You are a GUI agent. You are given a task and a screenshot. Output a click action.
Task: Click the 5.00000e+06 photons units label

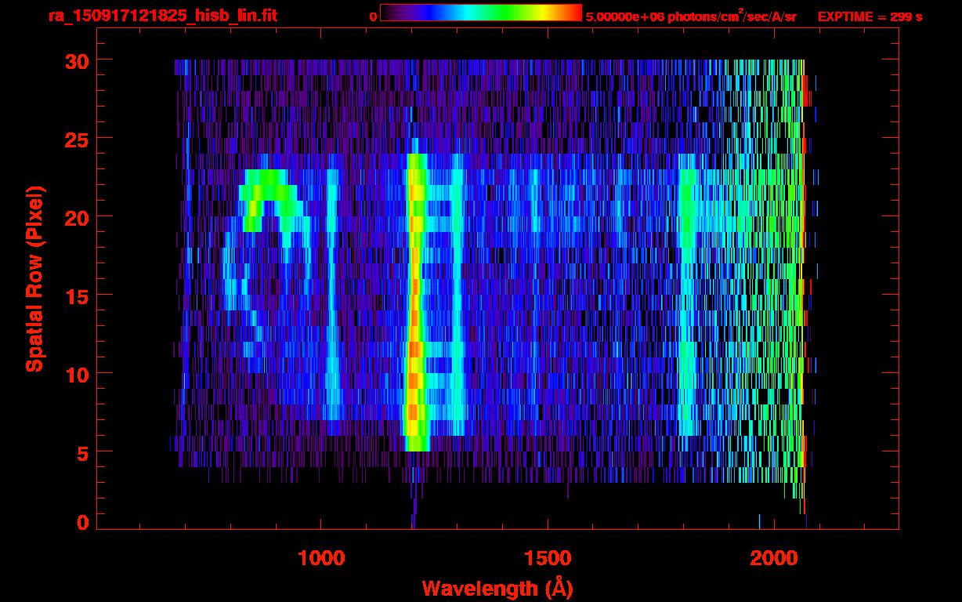[x=691, y=16]
